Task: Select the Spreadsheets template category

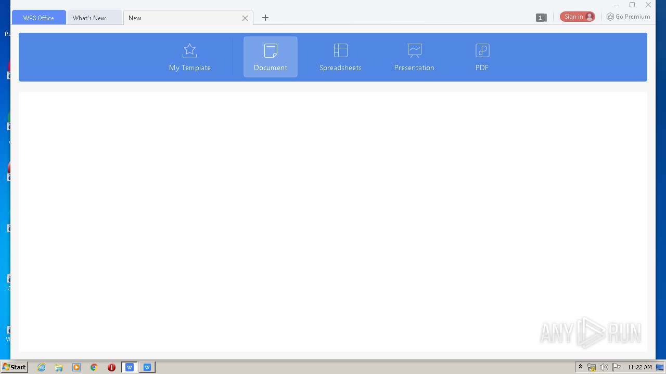Action: coord(340,57)
